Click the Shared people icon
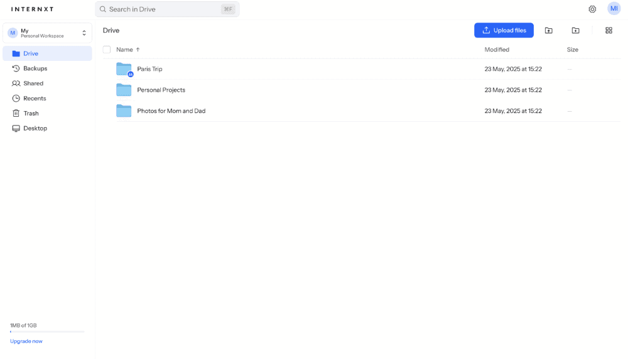The width and height of the screenshot is (628, 359). (x=16, y=83)
